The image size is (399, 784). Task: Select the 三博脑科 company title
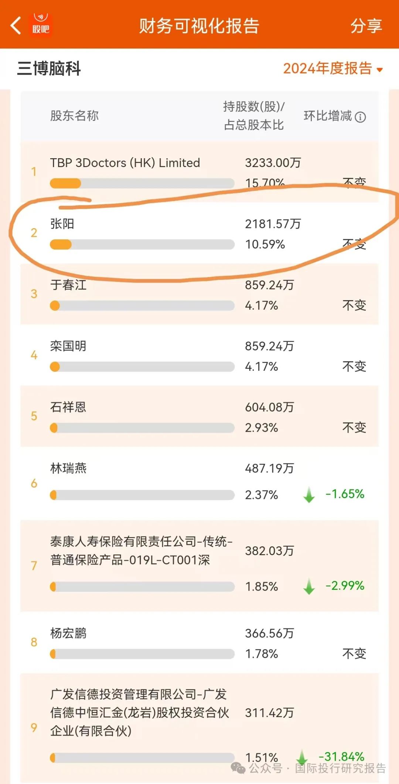pos(49,68)
